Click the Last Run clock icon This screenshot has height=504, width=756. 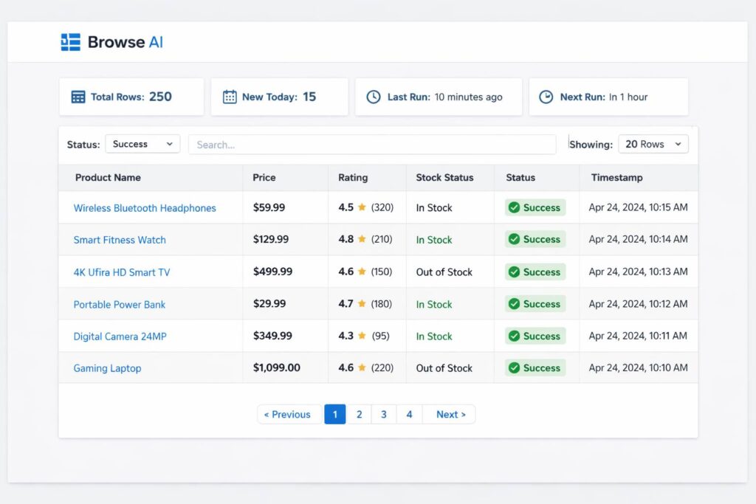pos(374,97)
